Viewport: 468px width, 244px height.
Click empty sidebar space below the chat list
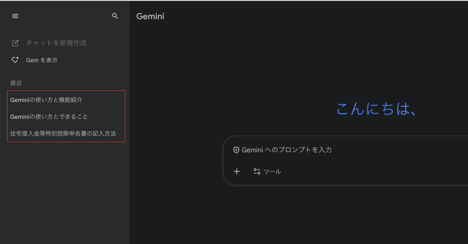pos(64,192)
